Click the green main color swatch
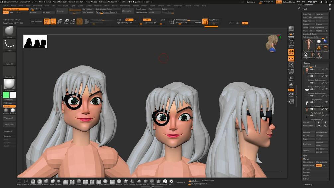The image size is (334, 188). click(x=6, y=95)
